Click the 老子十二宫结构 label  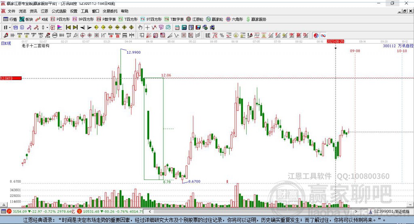pyautogui.click(x=36, y=46)
